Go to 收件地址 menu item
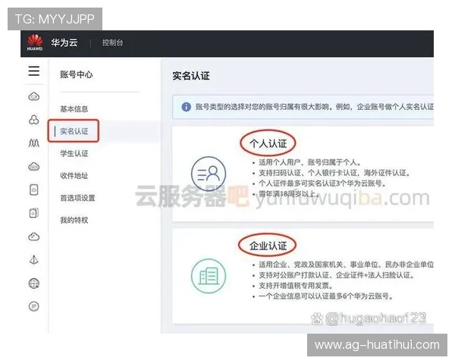 tap(74, 176)
